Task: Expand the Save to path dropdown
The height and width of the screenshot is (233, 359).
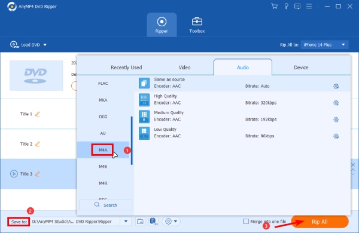Action: point(126,221)
